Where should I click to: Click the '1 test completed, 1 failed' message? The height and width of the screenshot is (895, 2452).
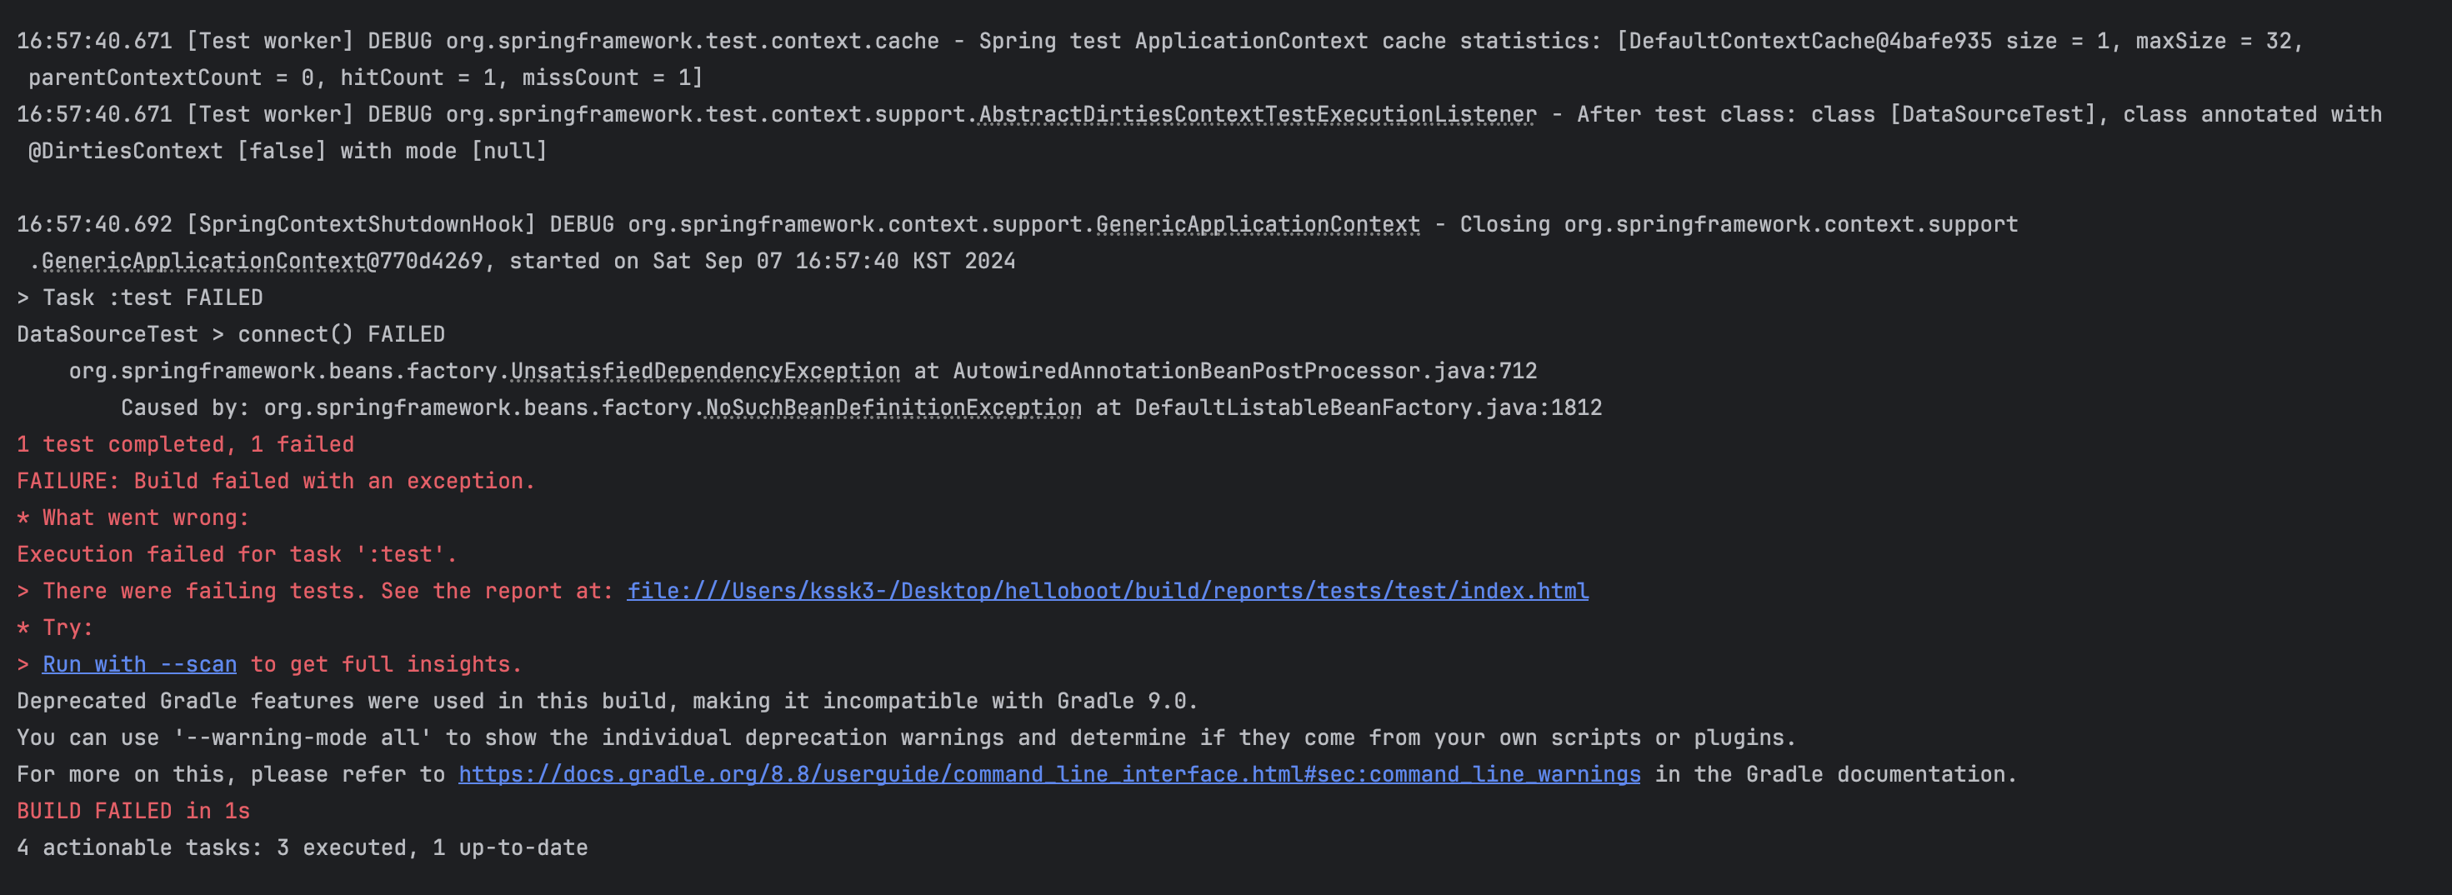tap(186, 445)
